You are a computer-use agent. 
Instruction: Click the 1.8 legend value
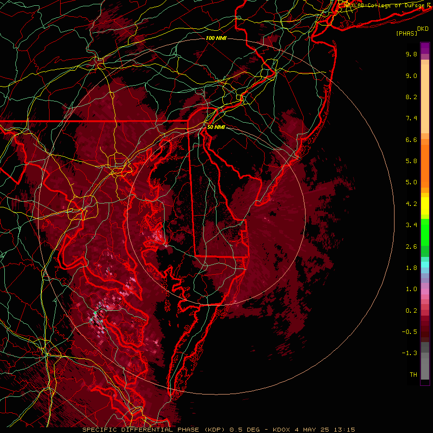tap(411, 268)
